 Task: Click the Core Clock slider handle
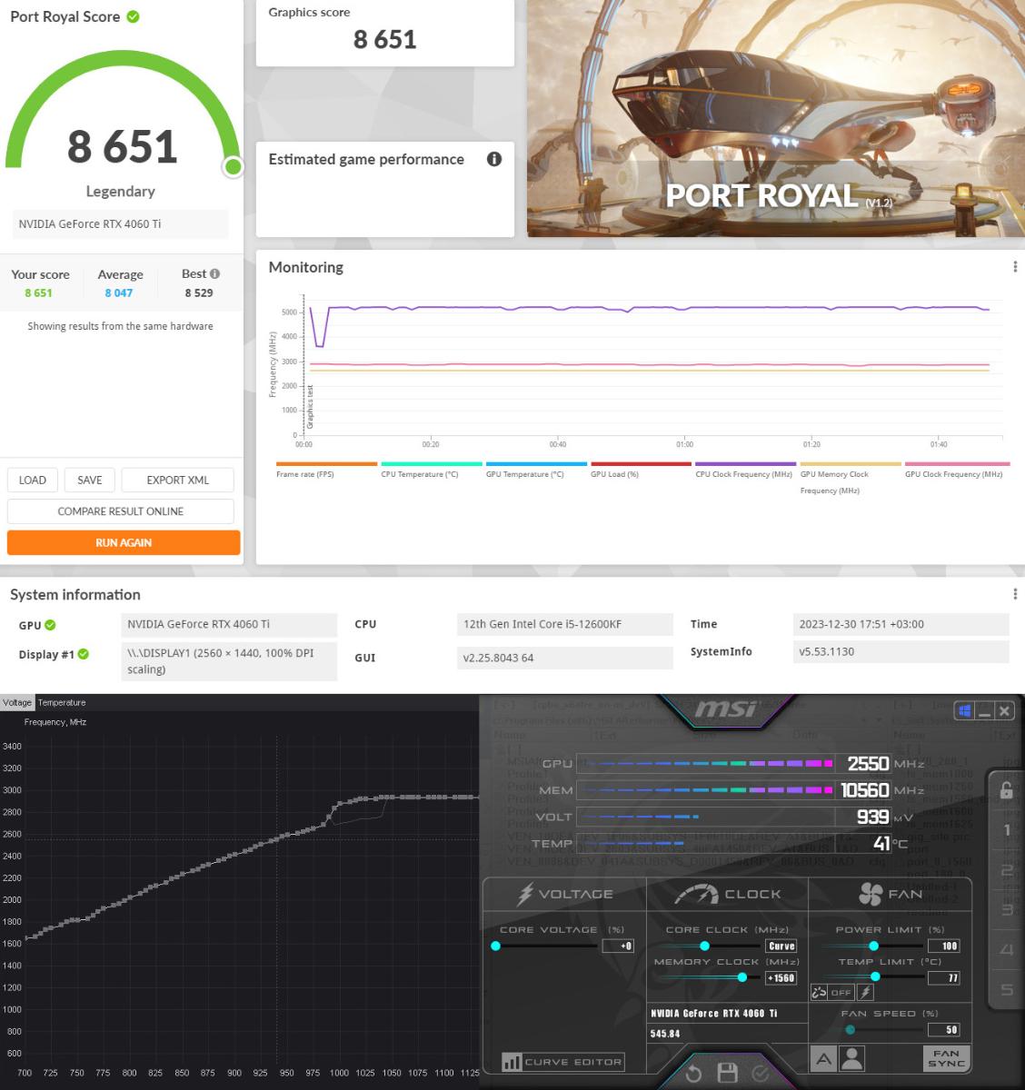[704, 946]
